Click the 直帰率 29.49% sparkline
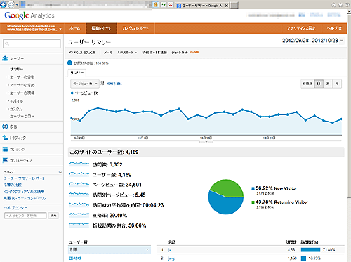 coord(79,215)
